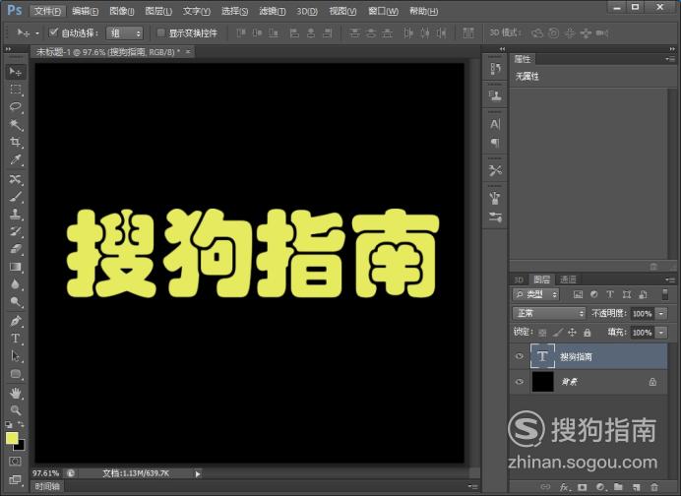
Task: Toggle Quick Mask mode
Action: coord(15,462)
